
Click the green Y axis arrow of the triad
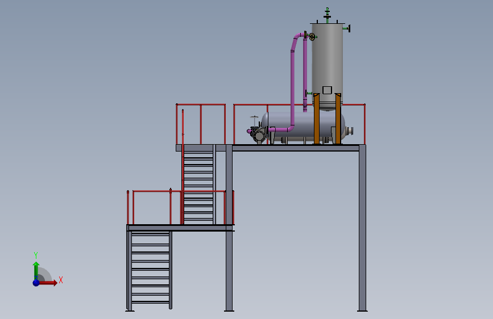[36, 270]
